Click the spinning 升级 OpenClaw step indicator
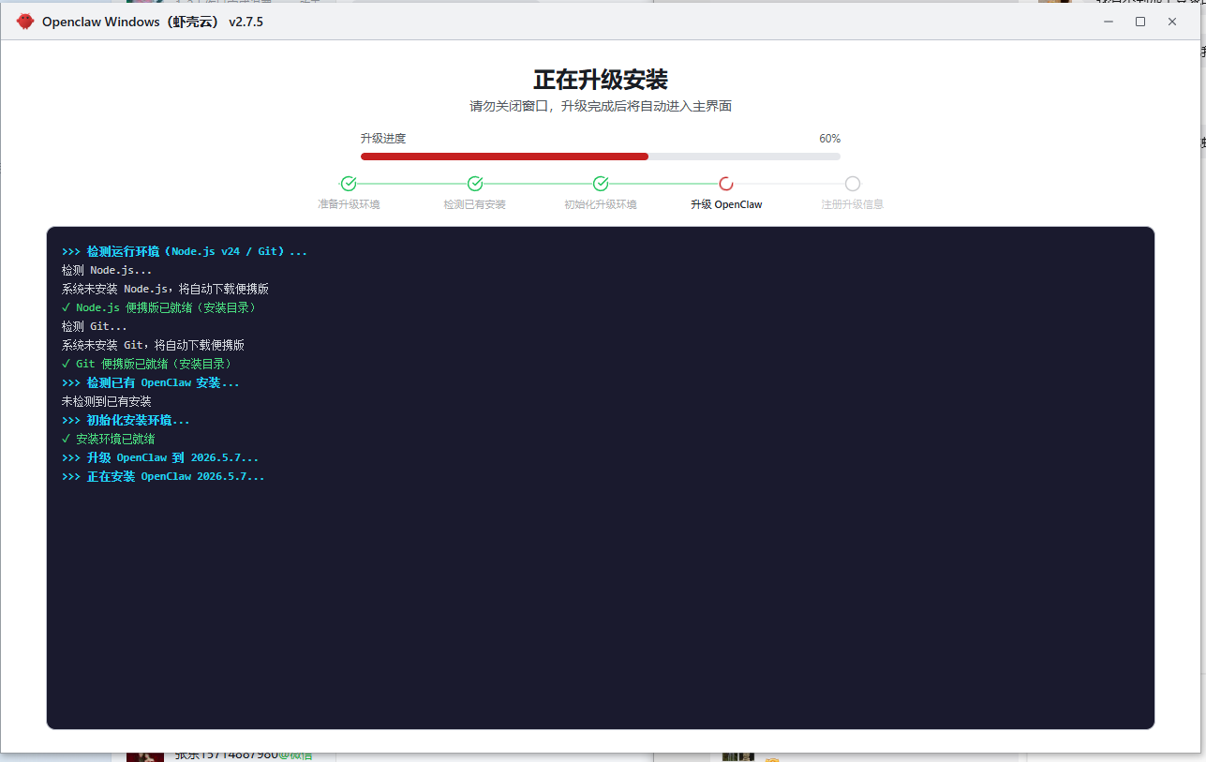Screen dimensions: 1206x762 [726, 184]
